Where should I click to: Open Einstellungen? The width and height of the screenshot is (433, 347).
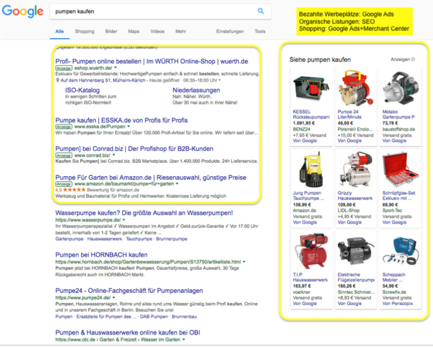pyautogui.click(x=230, y=32)
